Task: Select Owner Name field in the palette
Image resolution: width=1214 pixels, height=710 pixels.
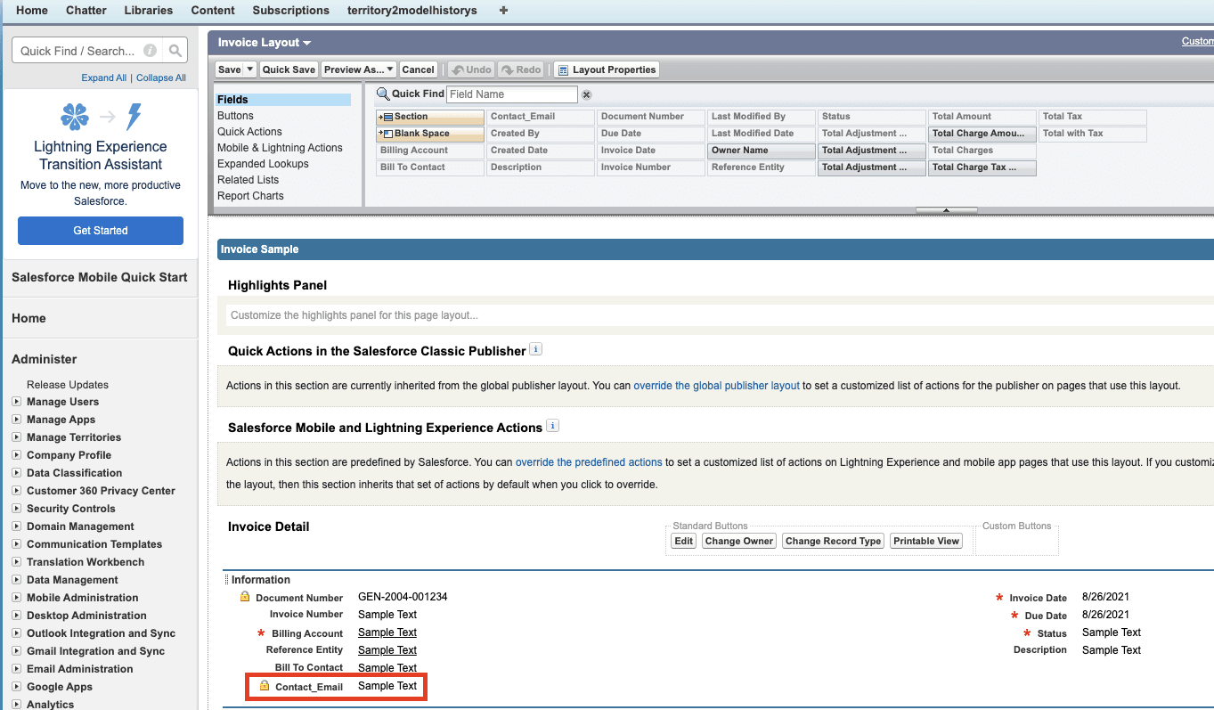Action: 762,151
